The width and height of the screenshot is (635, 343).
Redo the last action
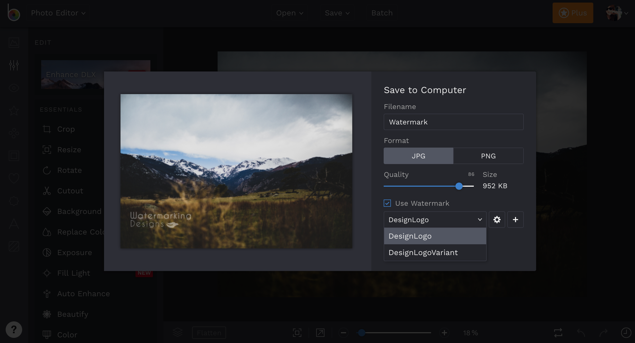click(604, 333)
